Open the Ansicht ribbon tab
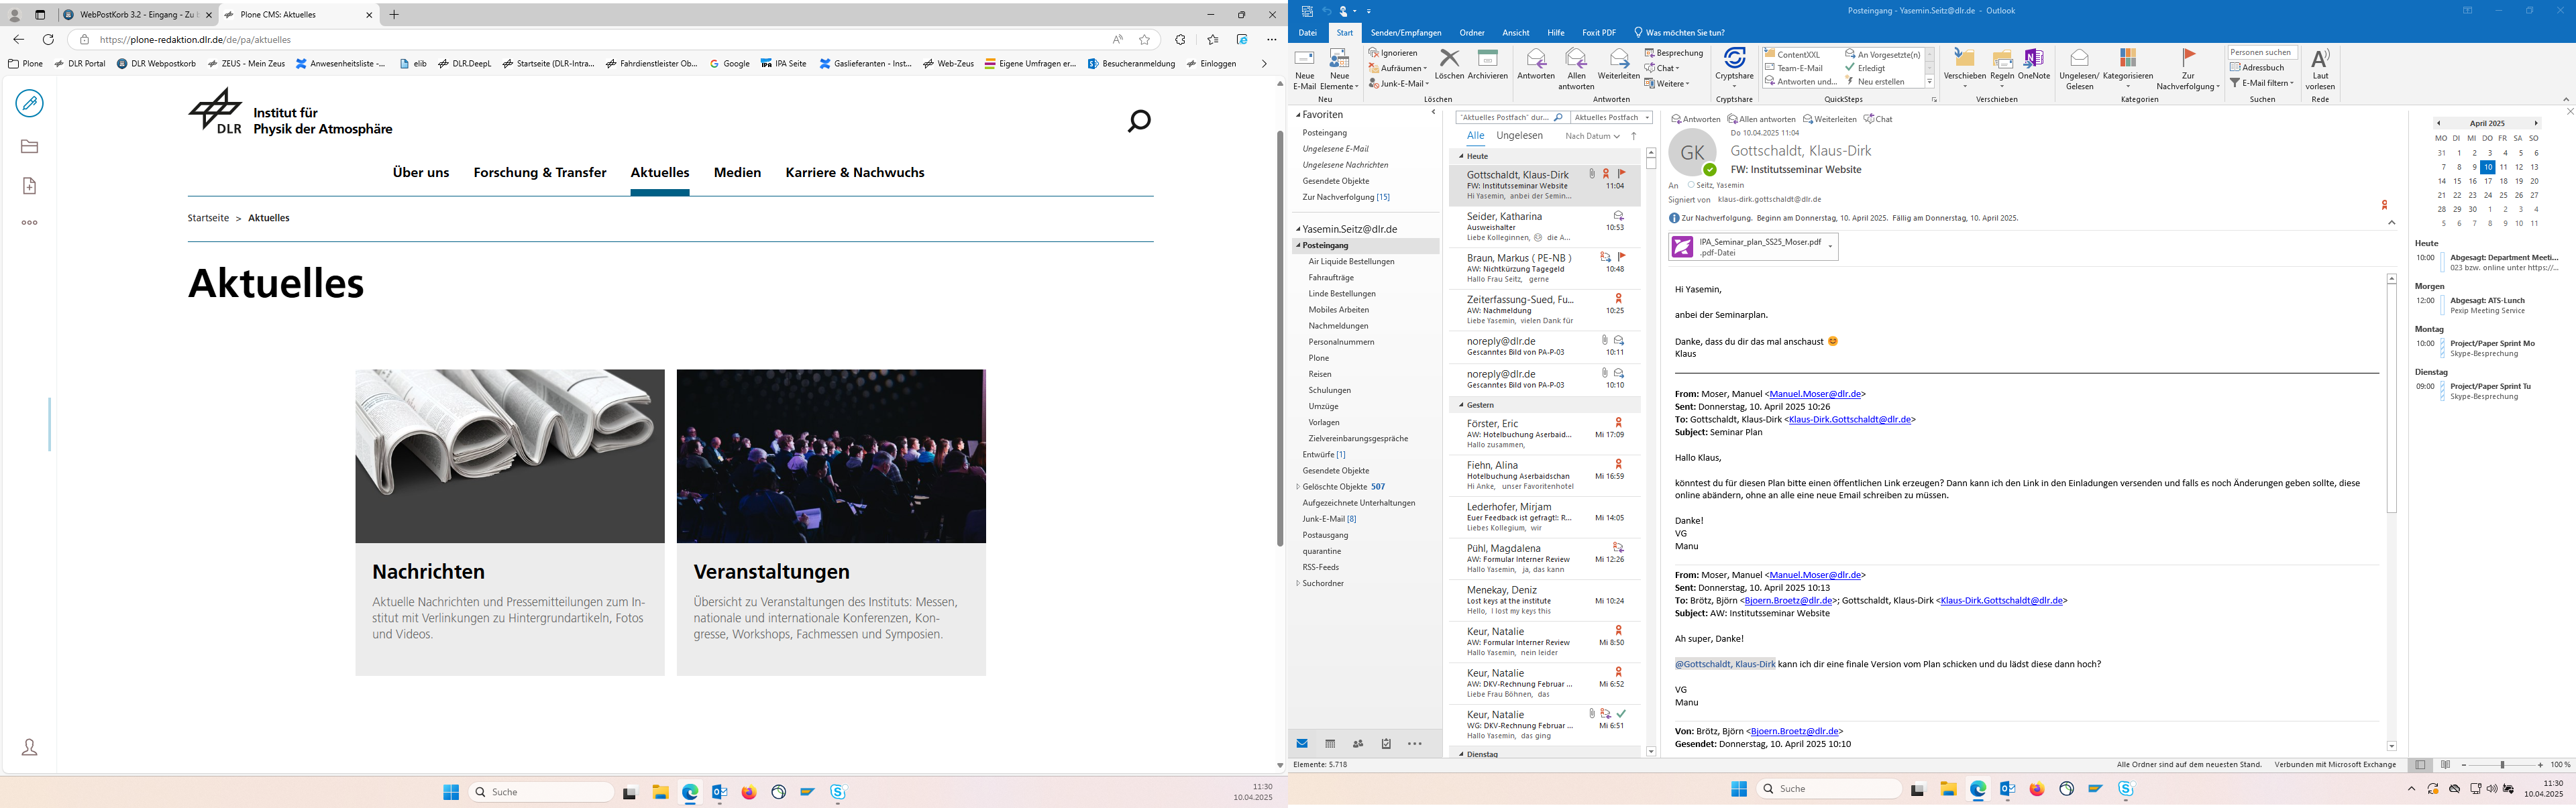The width and height of the screenshot is (2576, 808). click(x=1515, y=33)
